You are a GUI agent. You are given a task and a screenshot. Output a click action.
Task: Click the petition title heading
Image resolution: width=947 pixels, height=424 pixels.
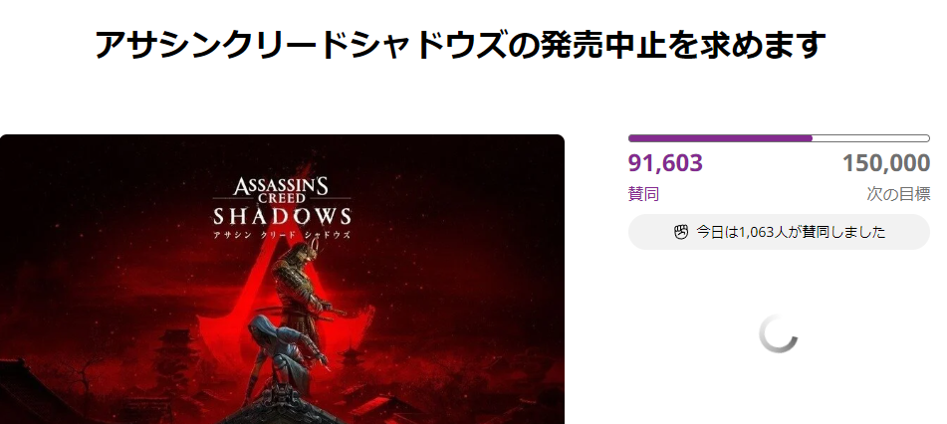[x=460, y=44]
